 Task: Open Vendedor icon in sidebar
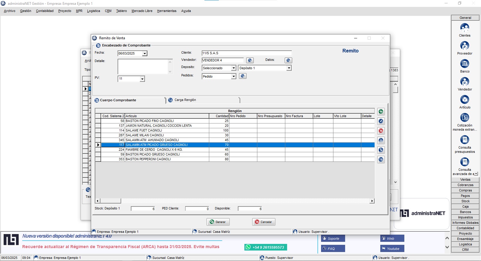point(465,84)
